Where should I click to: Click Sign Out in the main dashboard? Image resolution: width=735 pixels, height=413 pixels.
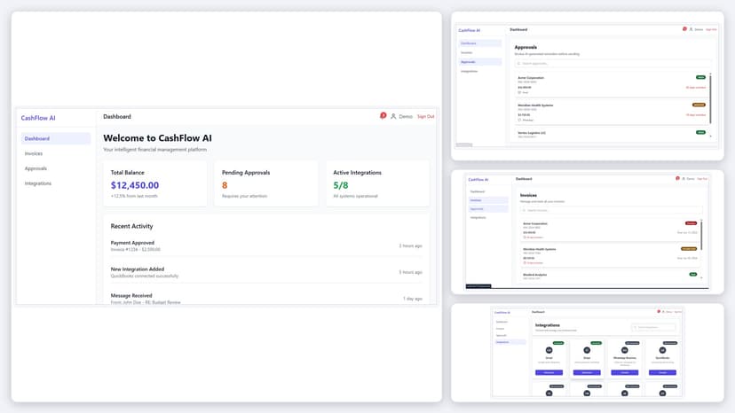[x=425, y=117]
